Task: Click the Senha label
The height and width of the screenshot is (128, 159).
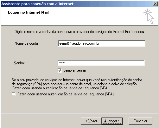Action: pos(19,63)
